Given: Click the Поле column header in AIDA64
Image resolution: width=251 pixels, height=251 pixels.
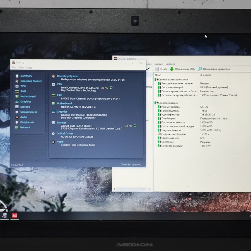Looking at the screenshot, I should (x=158, y=75).
